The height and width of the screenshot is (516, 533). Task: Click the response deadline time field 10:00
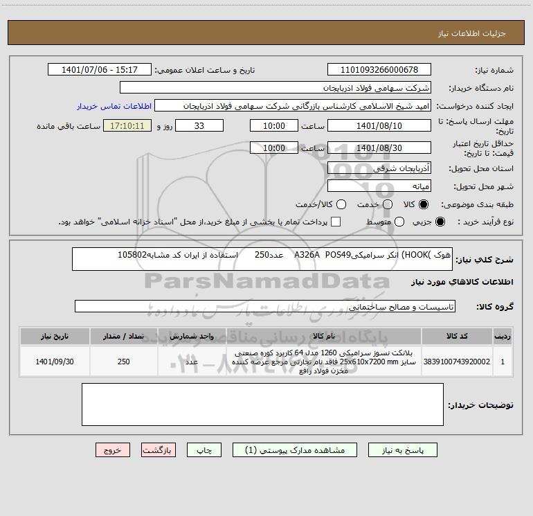(274, 125)
